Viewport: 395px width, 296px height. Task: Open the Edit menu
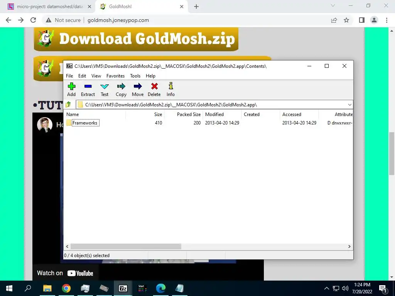(x=82, y=76)
